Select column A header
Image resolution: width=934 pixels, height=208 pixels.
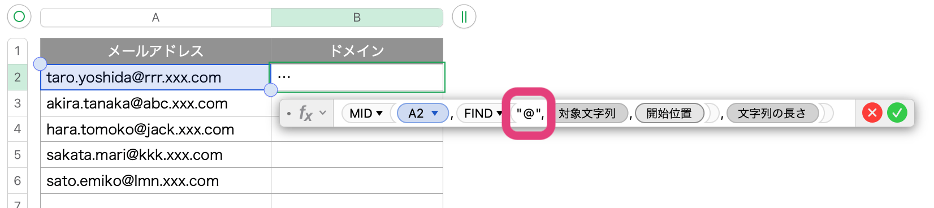click(x=155, y=18)
